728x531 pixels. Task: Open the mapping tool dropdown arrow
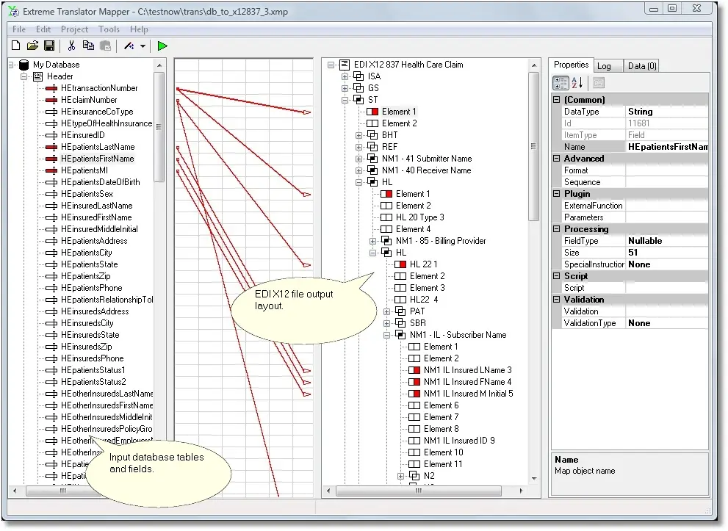143,46
